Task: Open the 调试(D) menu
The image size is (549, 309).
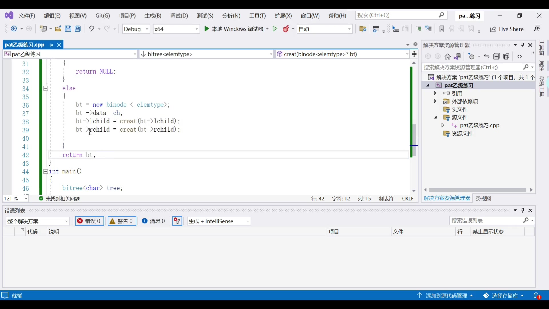Action: click(x=179, y=16)
